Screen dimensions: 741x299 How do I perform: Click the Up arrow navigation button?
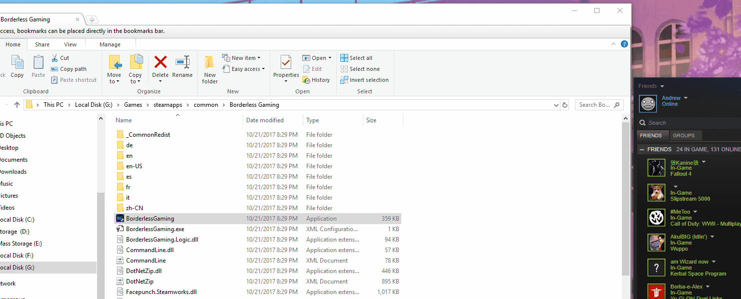pos(17,105)
